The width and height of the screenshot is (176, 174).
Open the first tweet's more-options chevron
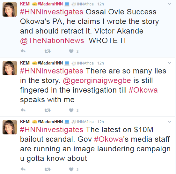coord(169,4)
